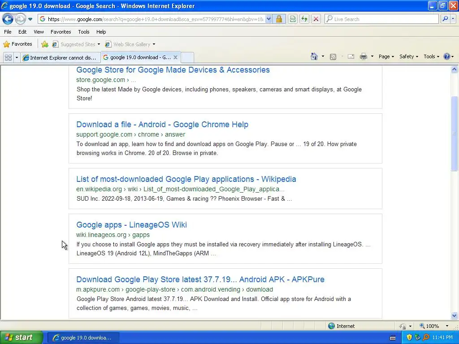The width and height of the screenshot is (459, 344).
Task: Click the Windows Security shield tray icon
Action: (409, 337)
